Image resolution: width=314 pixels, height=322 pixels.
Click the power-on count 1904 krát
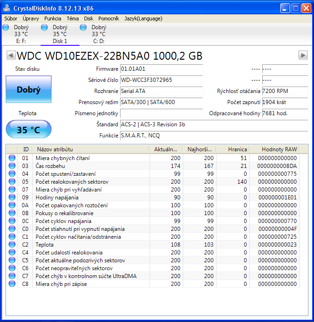click(x=285, y=102)
